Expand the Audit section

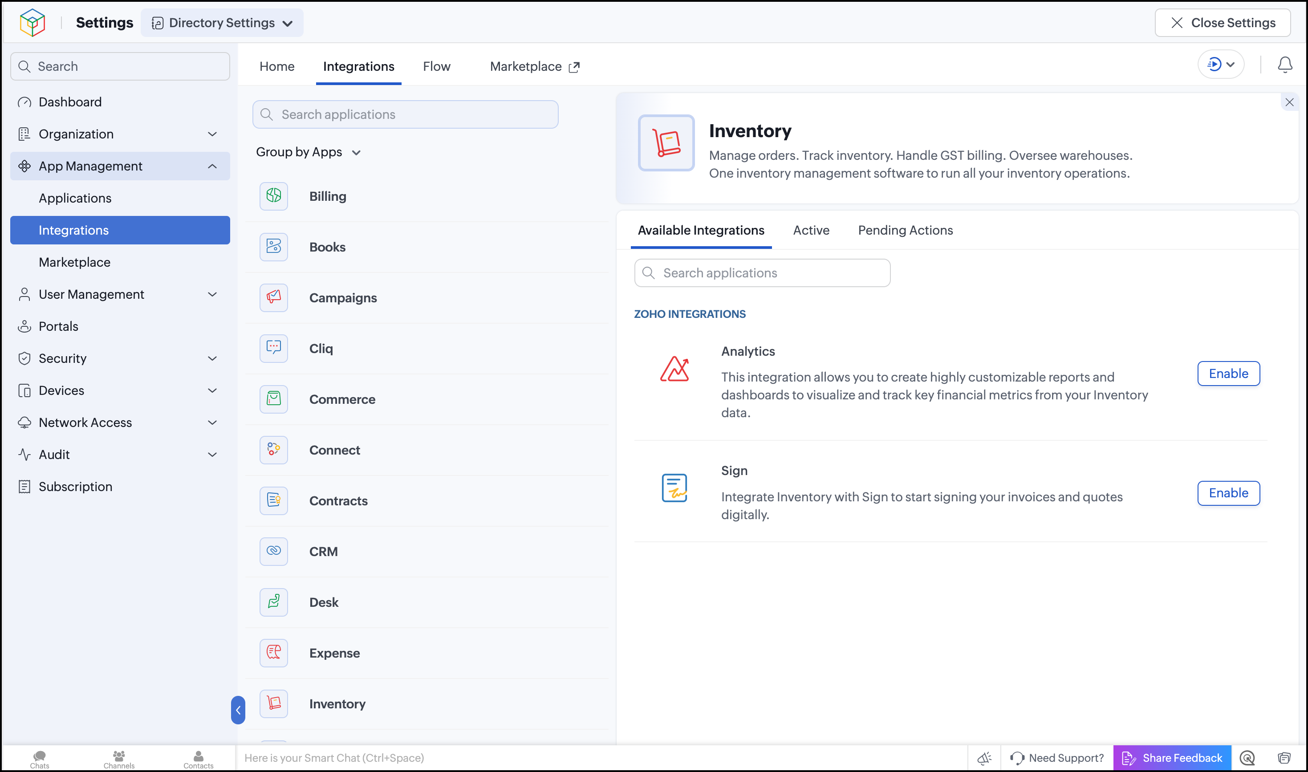tap(212, 455)
